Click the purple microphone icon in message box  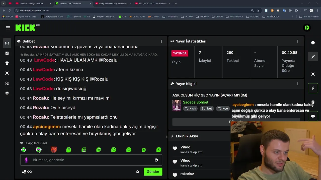26,160
